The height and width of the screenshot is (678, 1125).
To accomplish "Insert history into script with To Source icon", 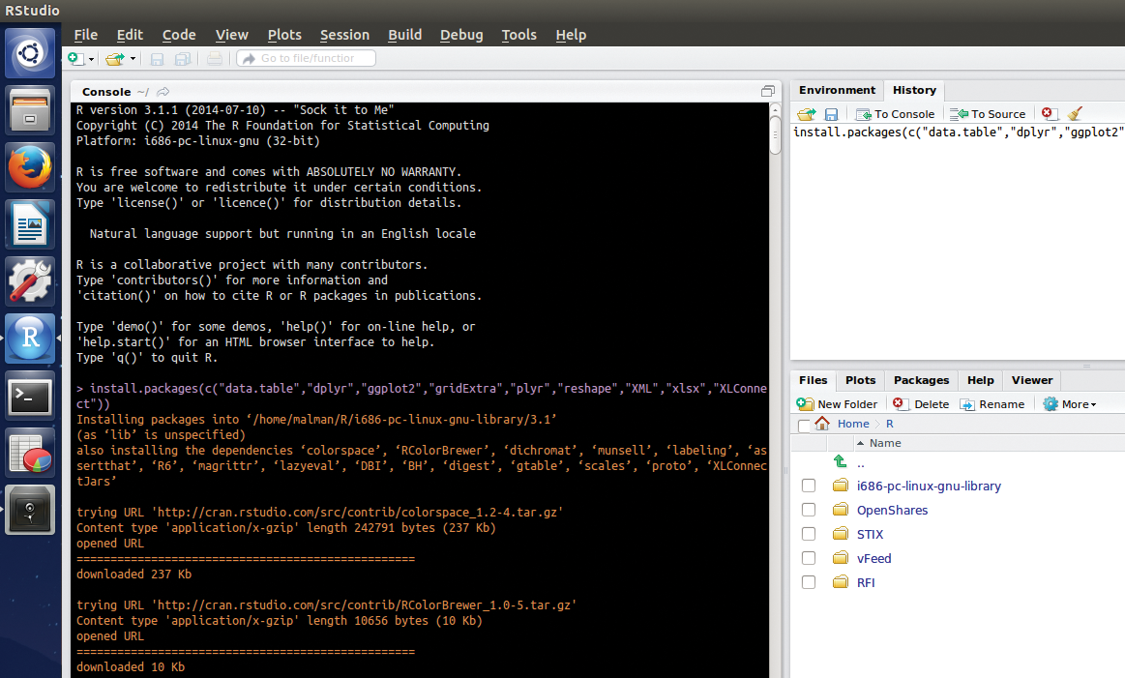I will 987,113.
